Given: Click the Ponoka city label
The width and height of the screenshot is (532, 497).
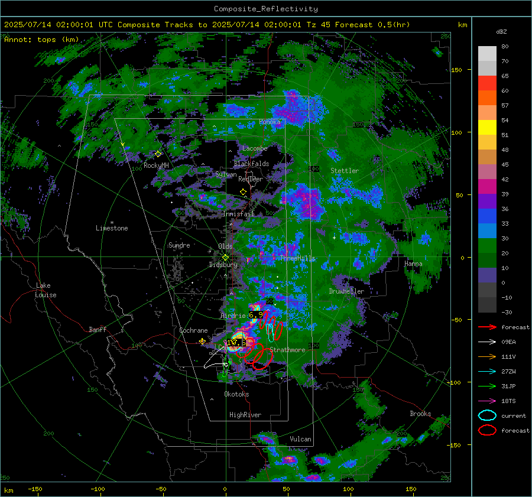Looking at the screenshot, I should (x=270, y=122).
